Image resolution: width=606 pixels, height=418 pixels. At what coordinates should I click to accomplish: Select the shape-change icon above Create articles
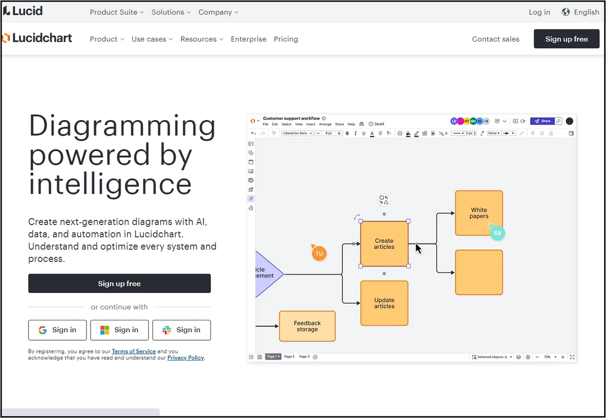[x=384, y=200]
